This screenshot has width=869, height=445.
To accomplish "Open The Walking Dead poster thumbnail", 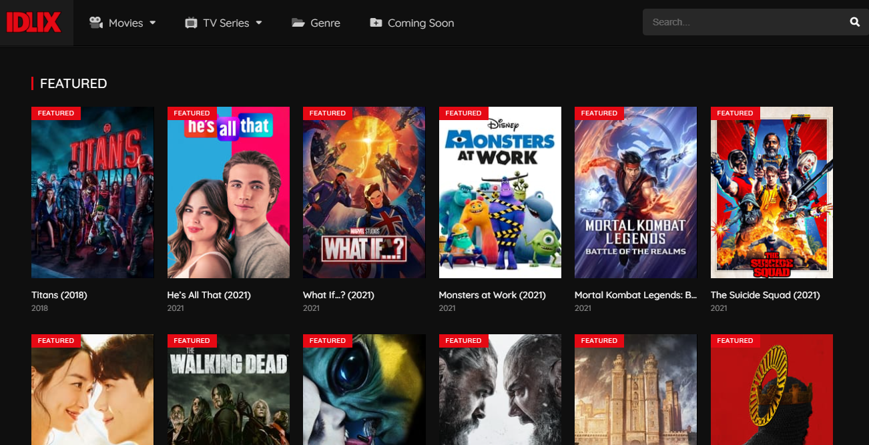I will [228, 390].
